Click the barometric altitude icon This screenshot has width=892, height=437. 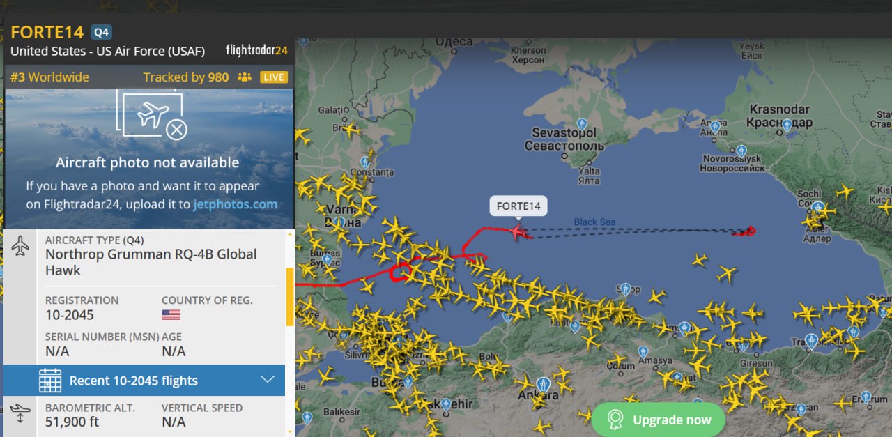coord(20,413)
